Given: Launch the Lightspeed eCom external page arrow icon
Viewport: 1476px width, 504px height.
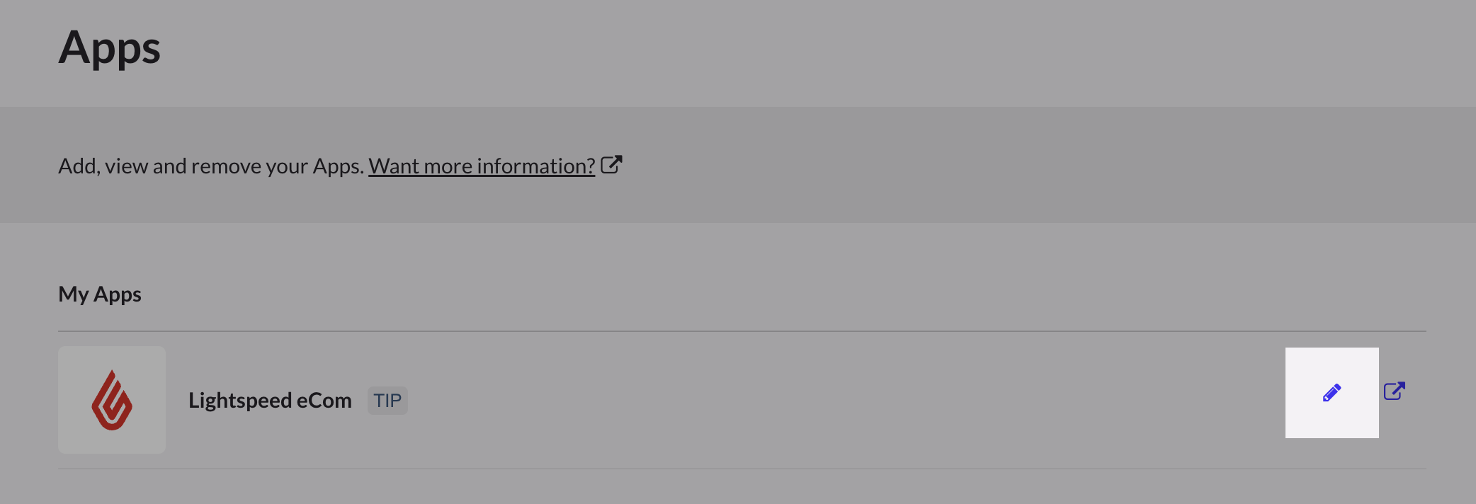Looking at the screenshot, I should click(1395, 391).
